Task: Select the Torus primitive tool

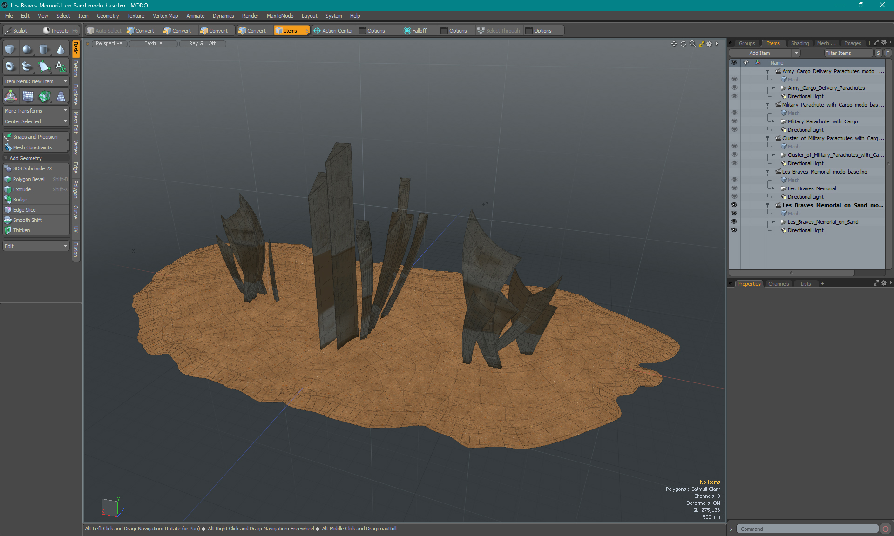Action: click(x=10, y=67)
